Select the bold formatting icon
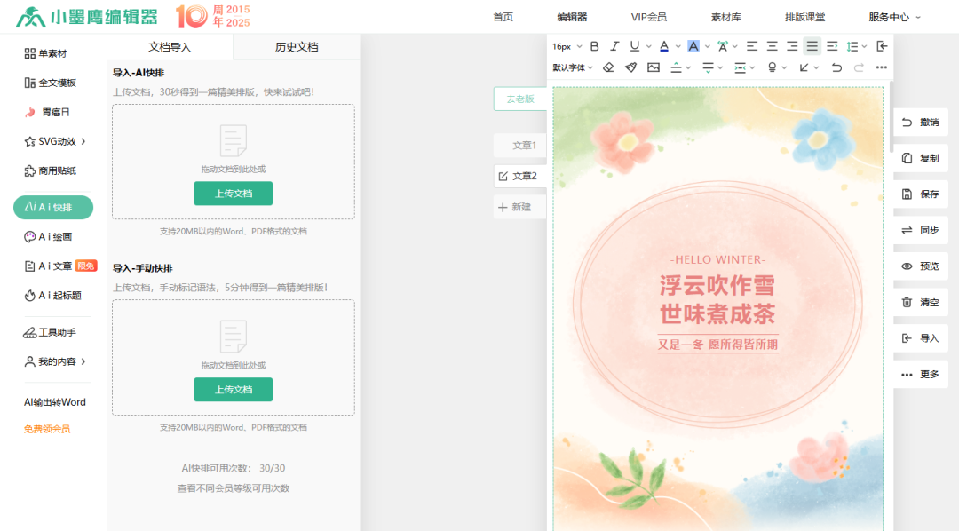The height and width of the screenshot is (531, 959). tap(594, 46)
